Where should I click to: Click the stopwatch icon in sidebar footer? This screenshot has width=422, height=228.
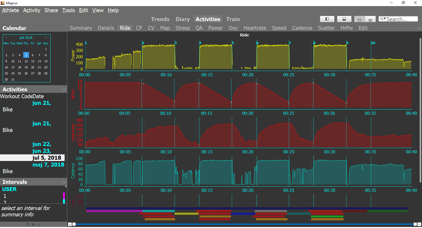[39, 224]
